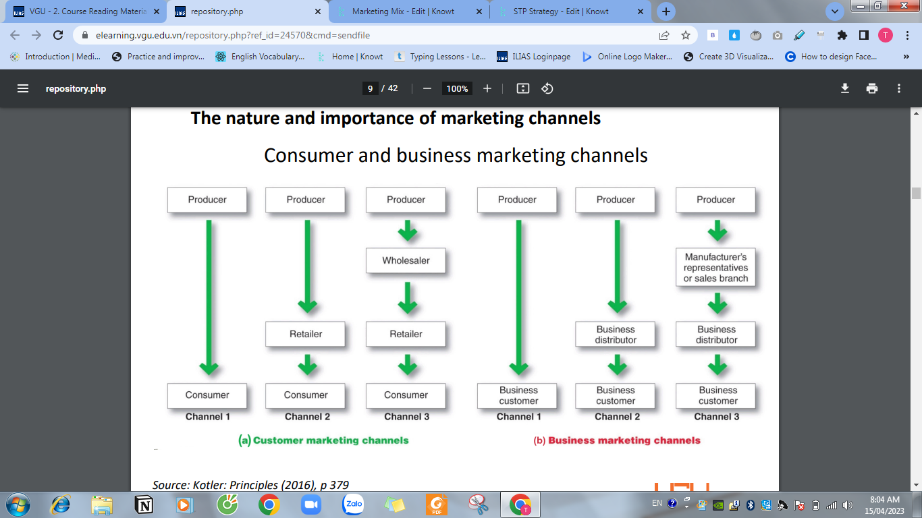
Task: Switch to STP Strategy Knowt tab
Action: pos(560,11)
